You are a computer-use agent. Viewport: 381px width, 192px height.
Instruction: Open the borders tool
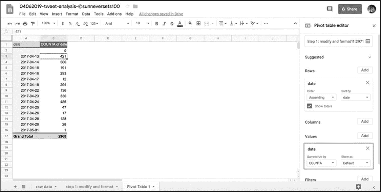199,23
